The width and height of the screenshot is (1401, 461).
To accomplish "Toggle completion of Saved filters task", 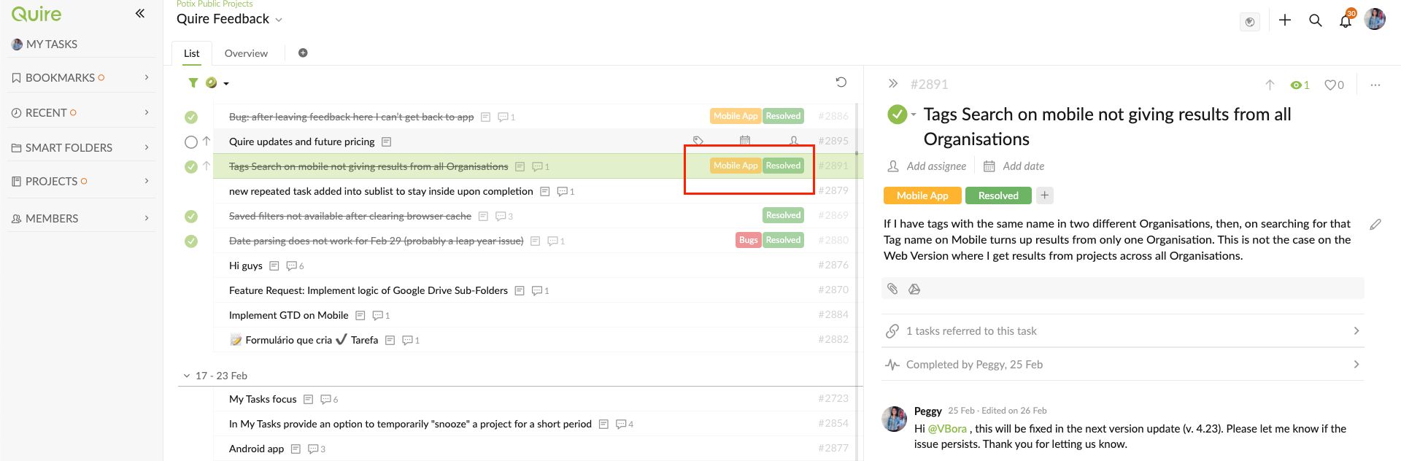I will pyautogui.click(x=191, y=216).
